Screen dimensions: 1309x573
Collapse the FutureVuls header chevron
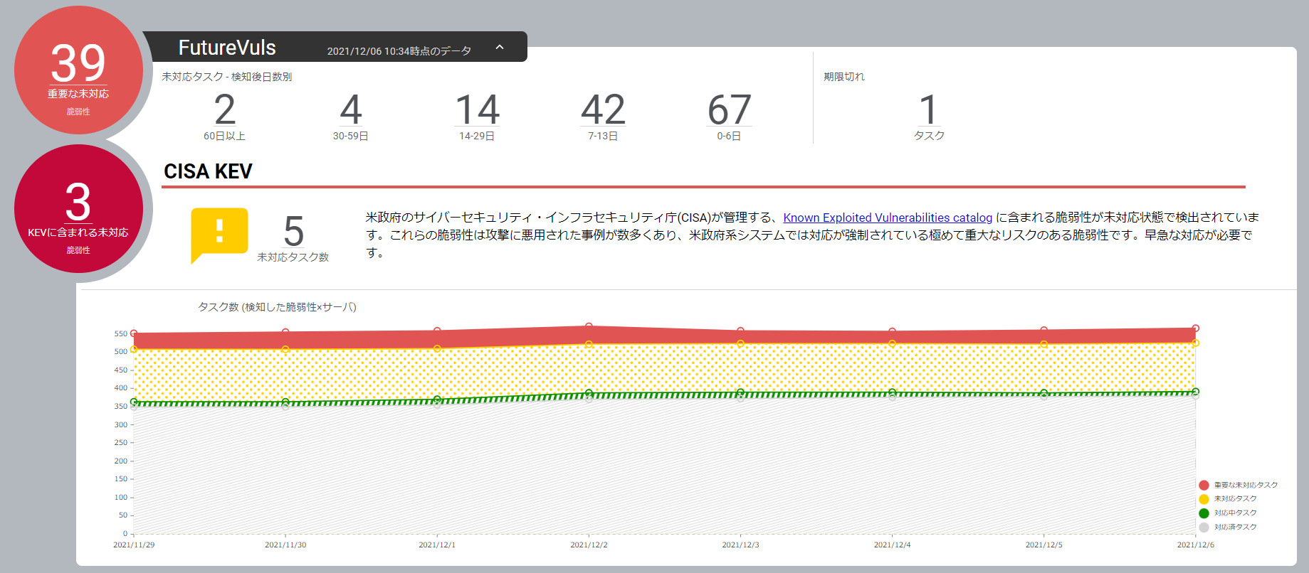click(x=500, y=47)
